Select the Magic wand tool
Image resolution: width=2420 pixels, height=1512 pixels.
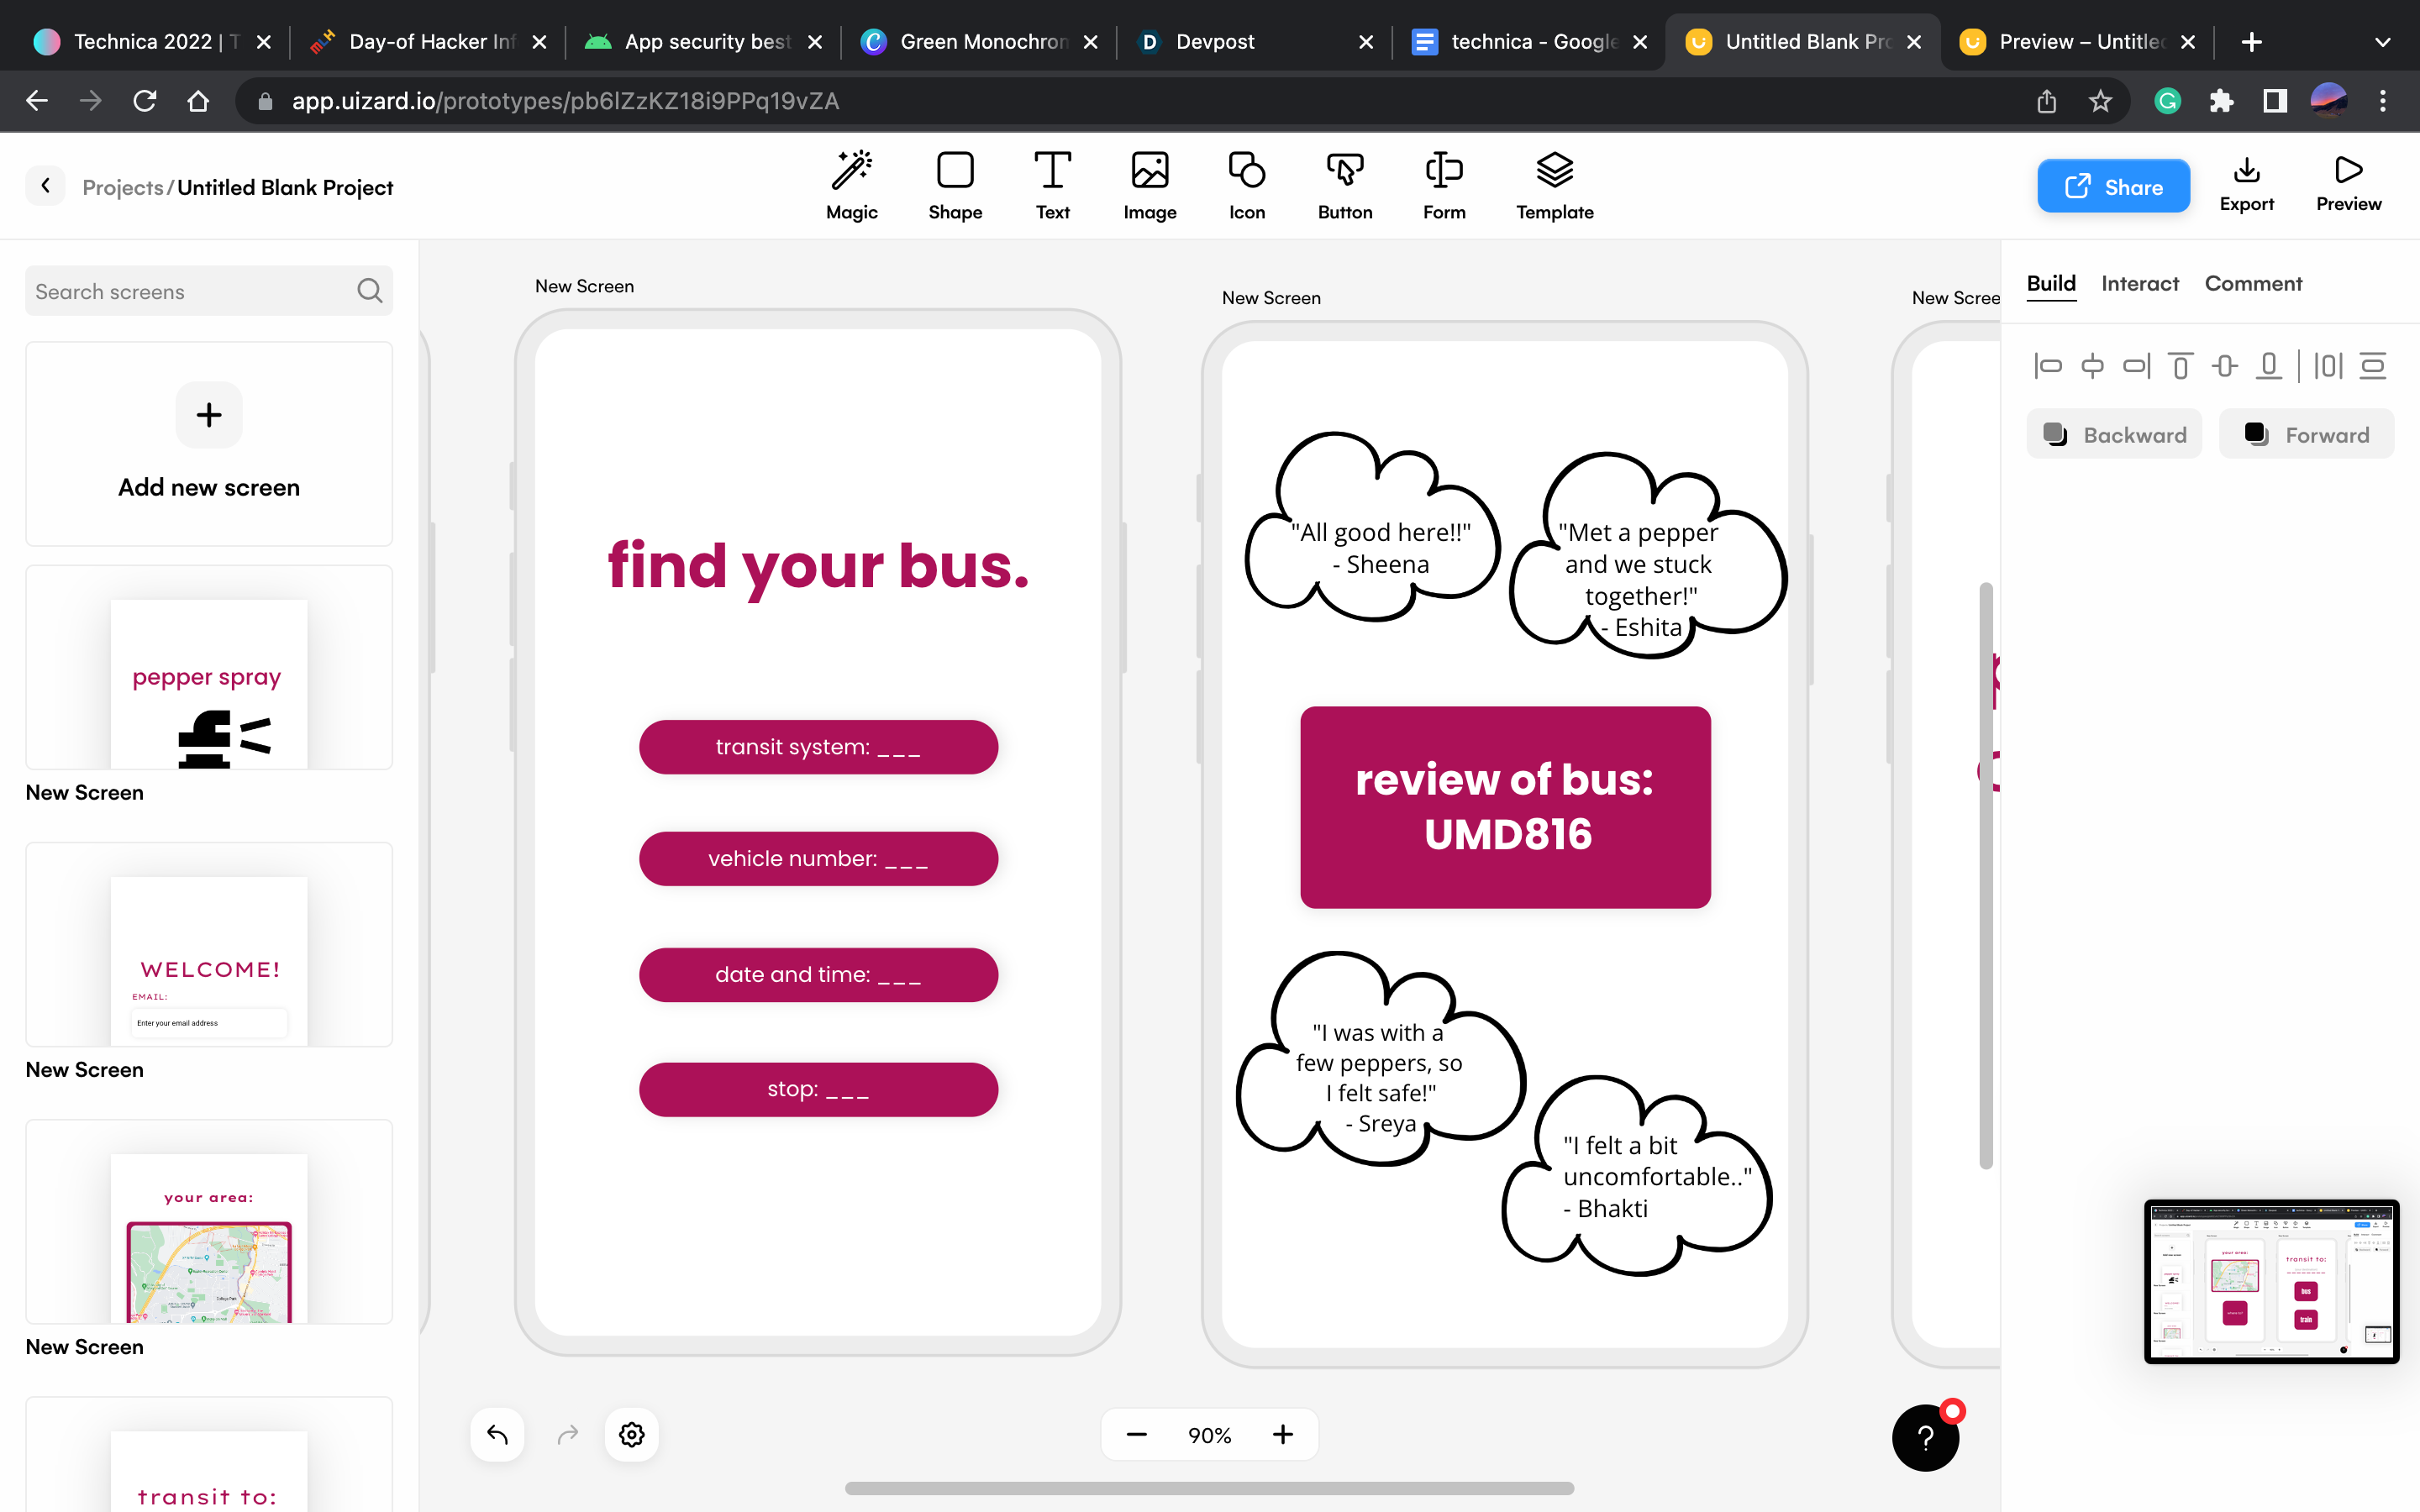point(851,172)
